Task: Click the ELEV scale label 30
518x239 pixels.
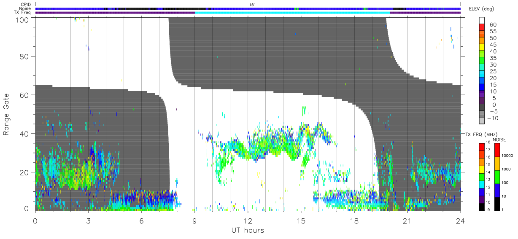Action: (x=493, y=64)
